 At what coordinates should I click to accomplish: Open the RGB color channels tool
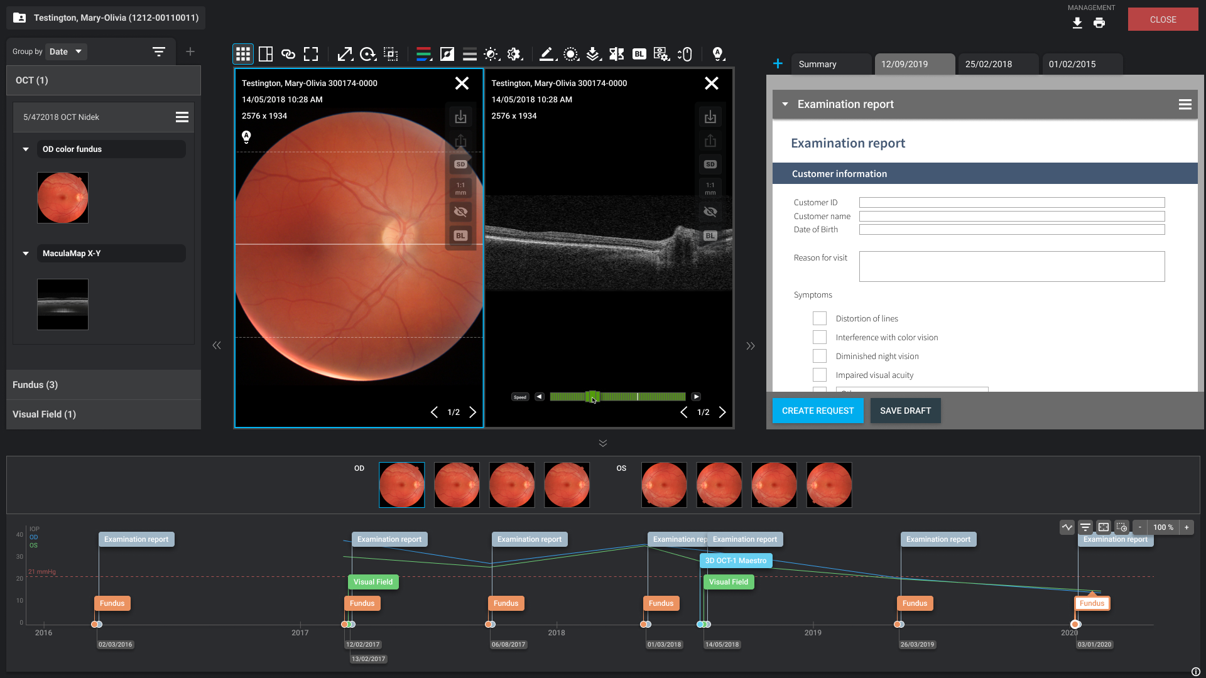[424, 54]
